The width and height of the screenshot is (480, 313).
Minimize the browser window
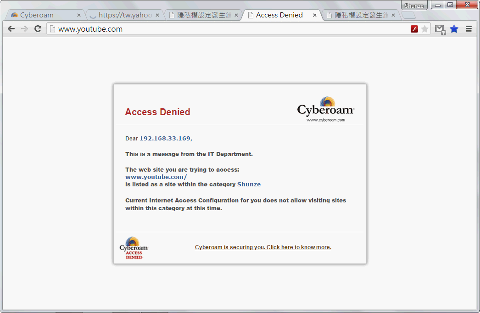tap(438, 5)
